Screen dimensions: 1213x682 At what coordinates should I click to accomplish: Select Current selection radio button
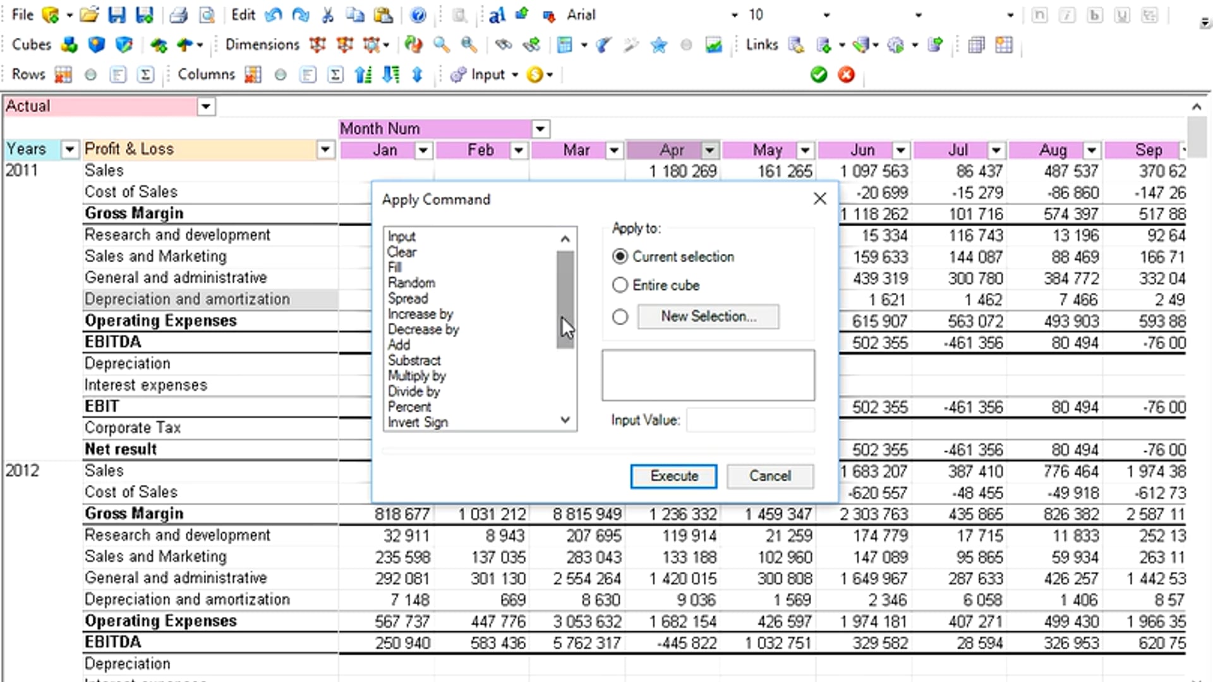click(x=620, y=256)
